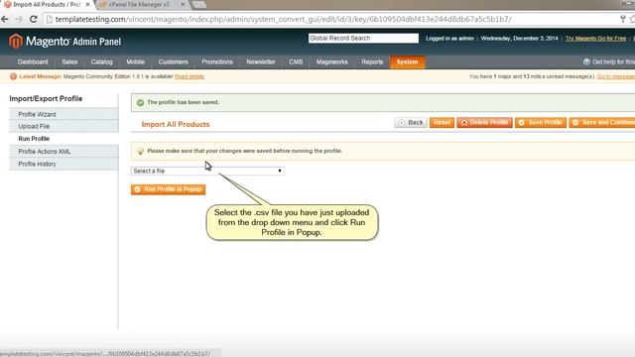
Task: Switch to cPanel File Manager v3 tab
Action: tap(140, 4)
